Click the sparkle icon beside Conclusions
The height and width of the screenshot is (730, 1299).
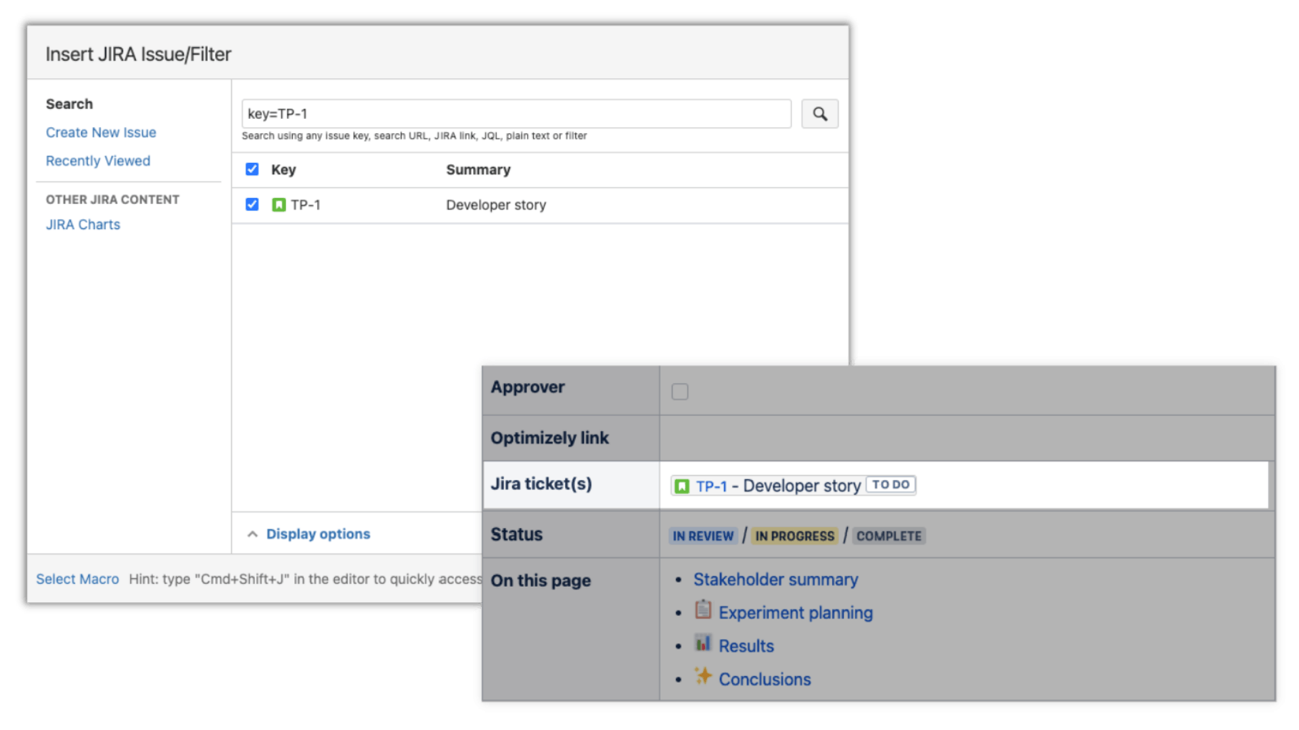[x=703, y=676]
